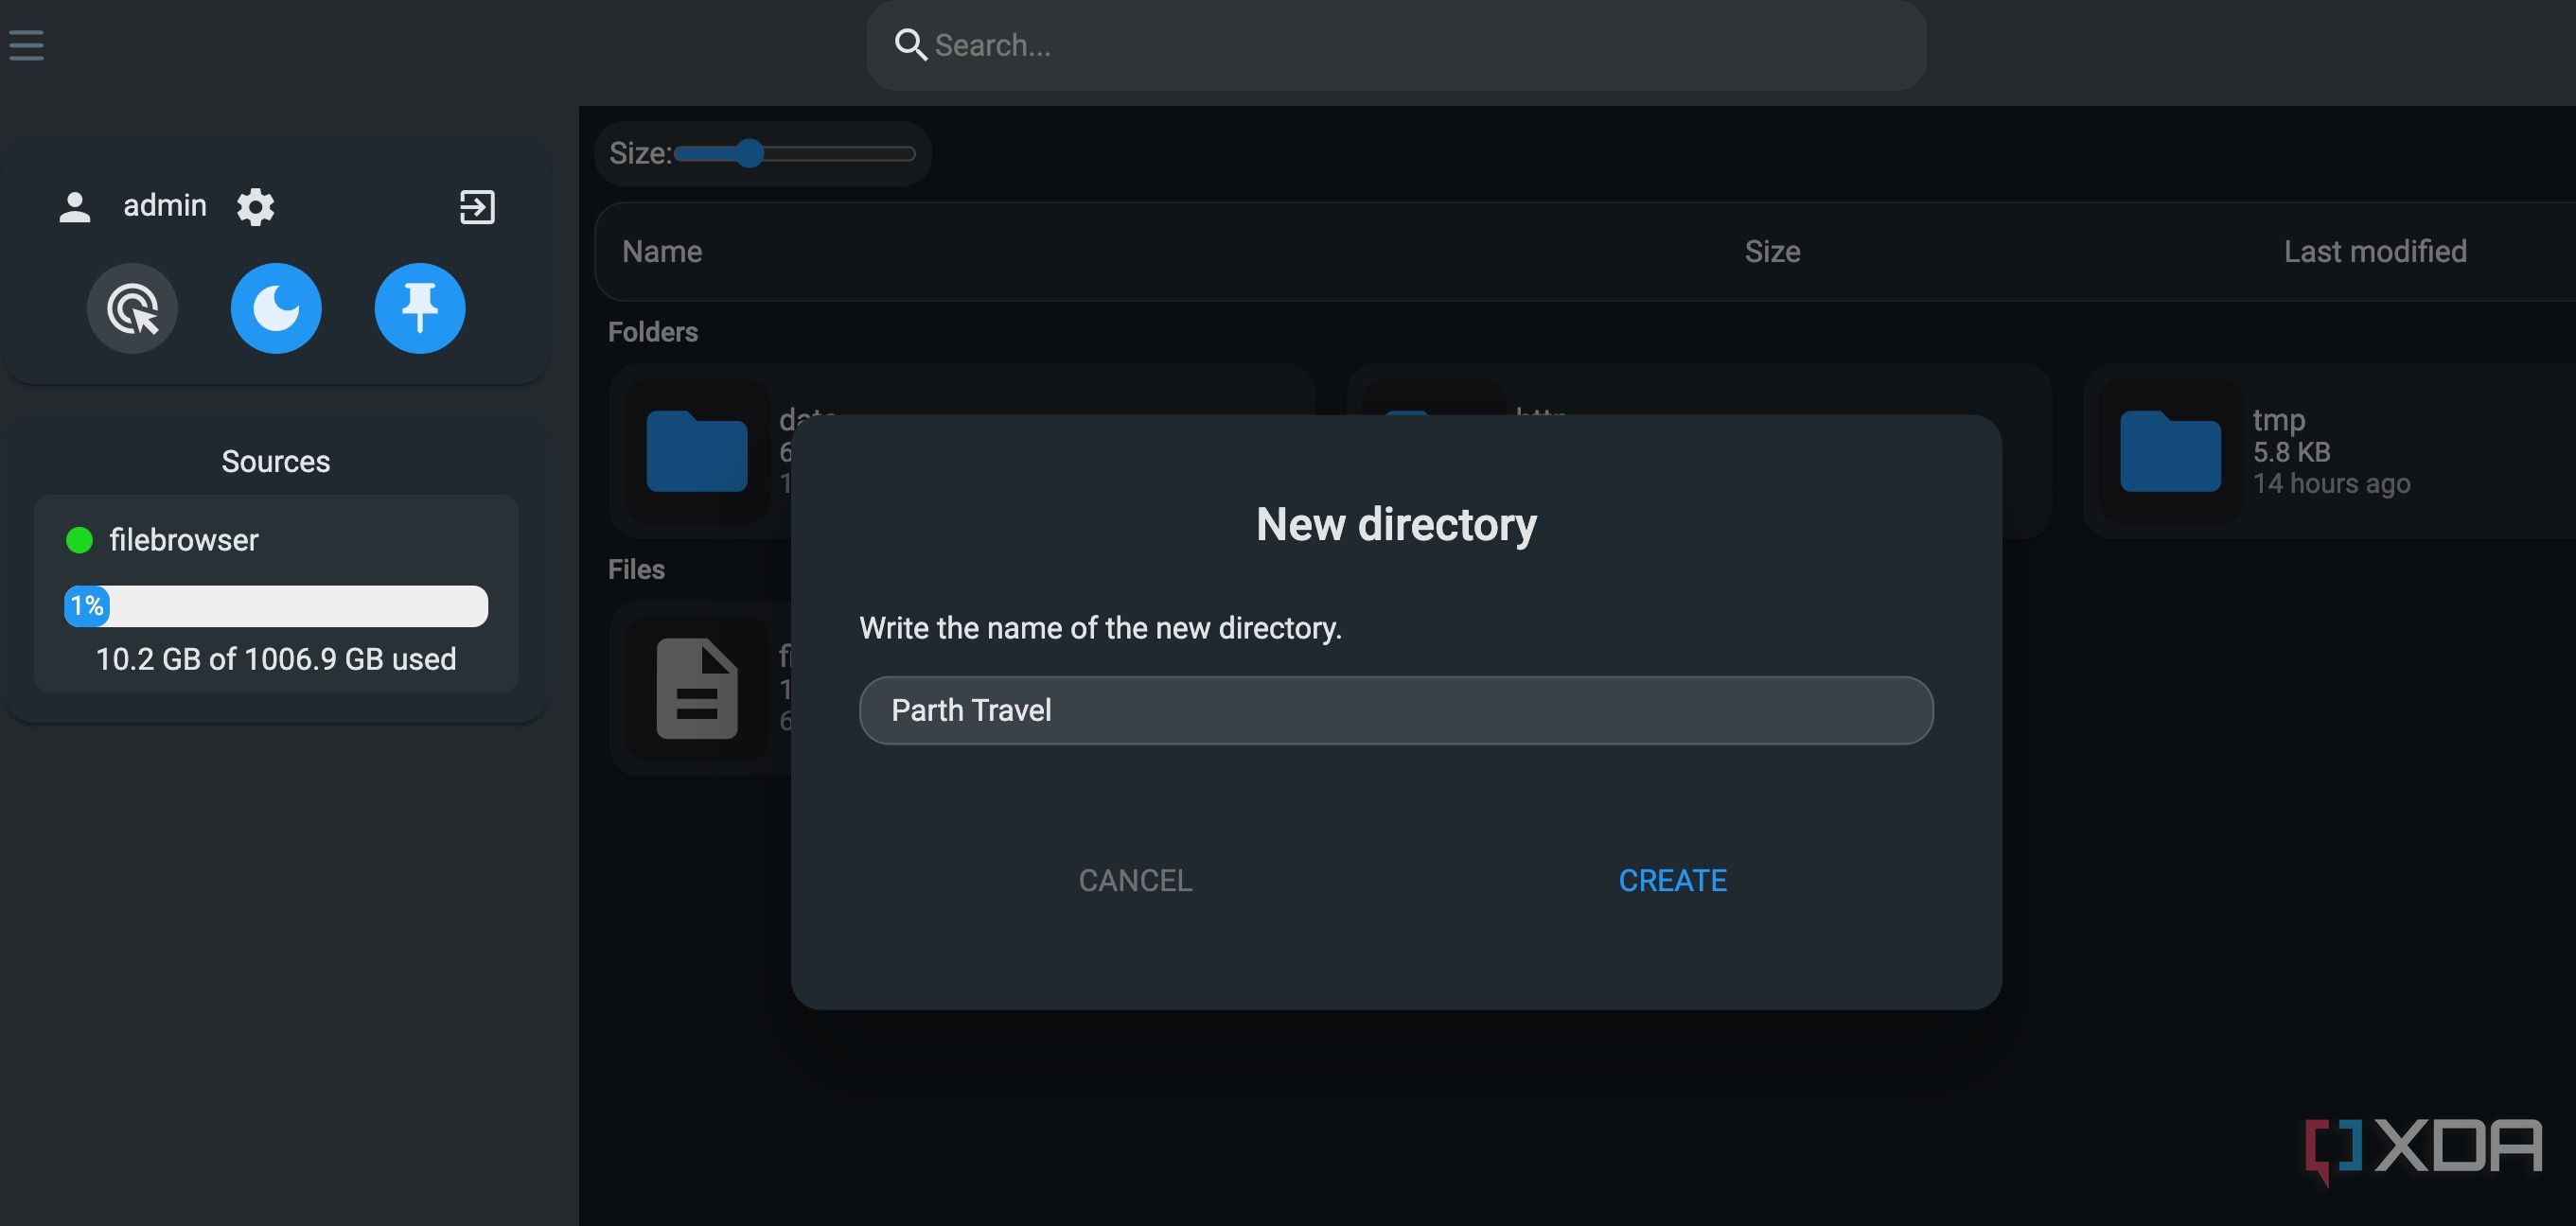The height and width of the screenshot is (1226, 2576).
Task: Open admin settings gear
Action: pos(255,207)
